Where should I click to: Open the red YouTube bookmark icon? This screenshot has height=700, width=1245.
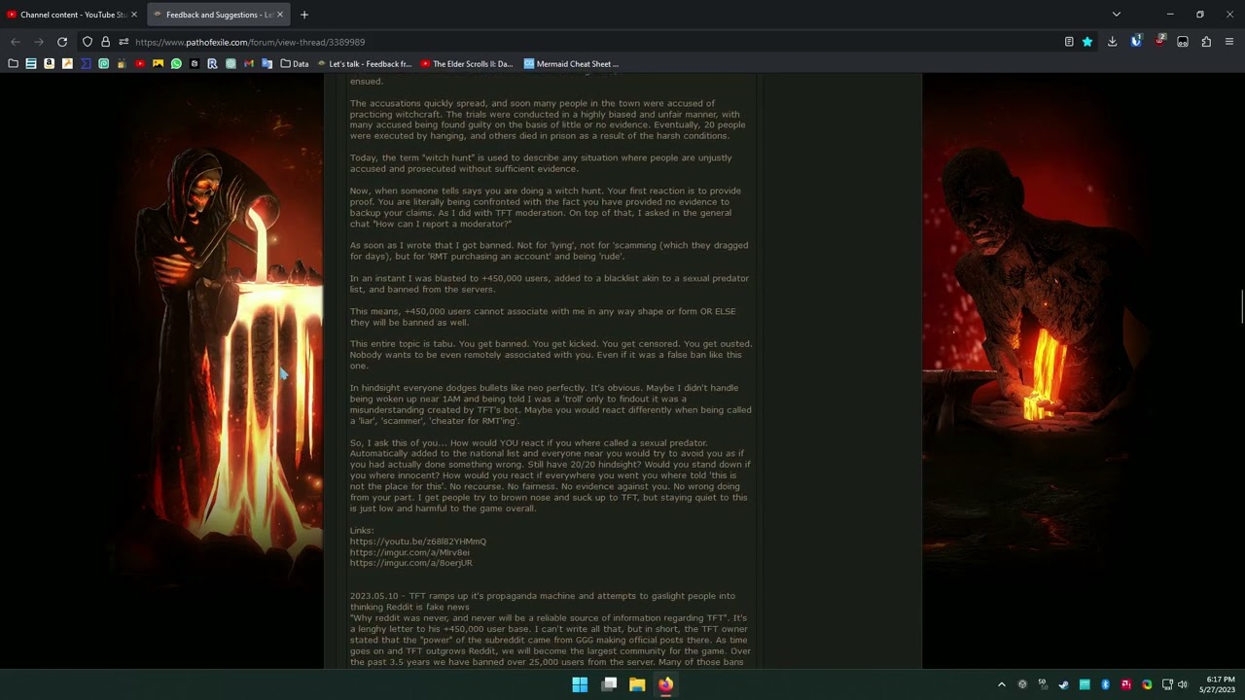(x=140, y=64)
